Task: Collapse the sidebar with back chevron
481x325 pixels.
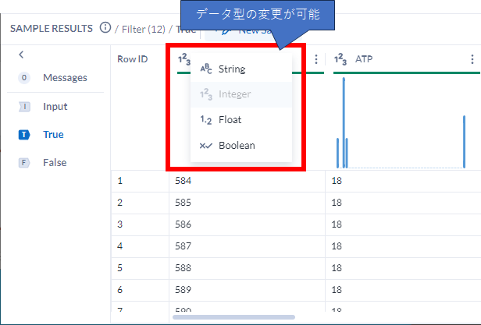Action: pyautogui.click(x=21, y=55)
